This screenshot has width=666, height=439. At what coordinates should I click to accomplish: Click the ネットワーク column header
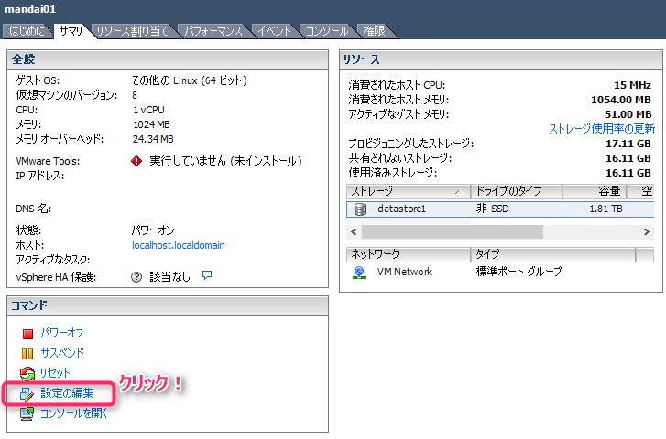pyautogui.click(x=409, y=254)
